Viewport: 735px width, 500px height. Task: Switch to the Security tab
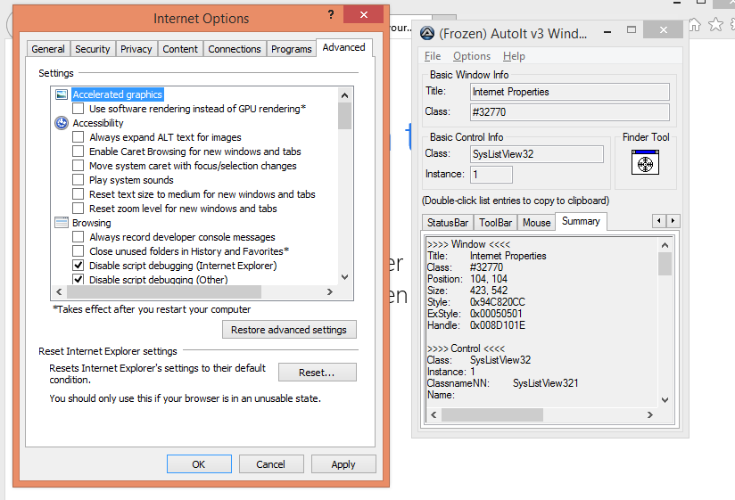pos(93,49)
